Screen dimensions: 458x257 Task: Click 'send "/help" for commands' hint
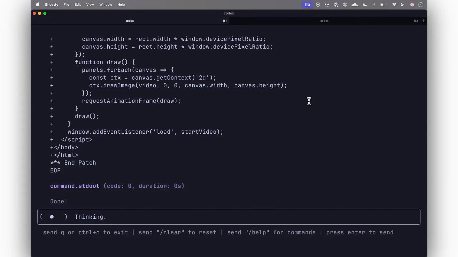click(271, 232)
